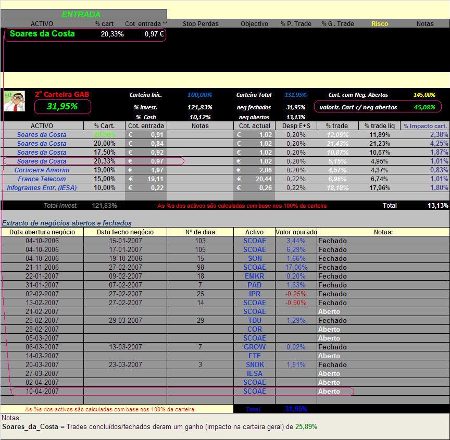The height and width of the screenshot is (440, 450).
Task: Select the 4,25% portfolio impact value
Action: pos(439,143)
